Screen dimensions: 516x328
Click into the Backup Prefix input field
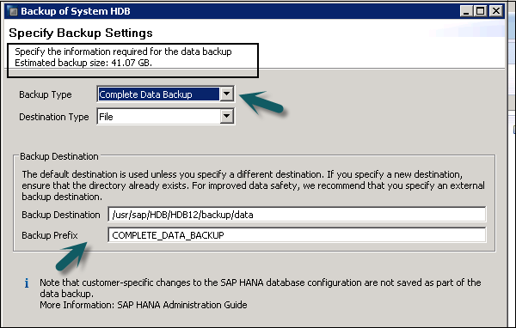297,235
